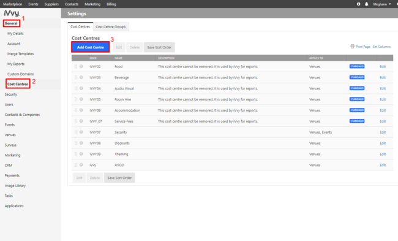Open Billing in the top menu
Screen dimensions: 398x241
point(111,4)
